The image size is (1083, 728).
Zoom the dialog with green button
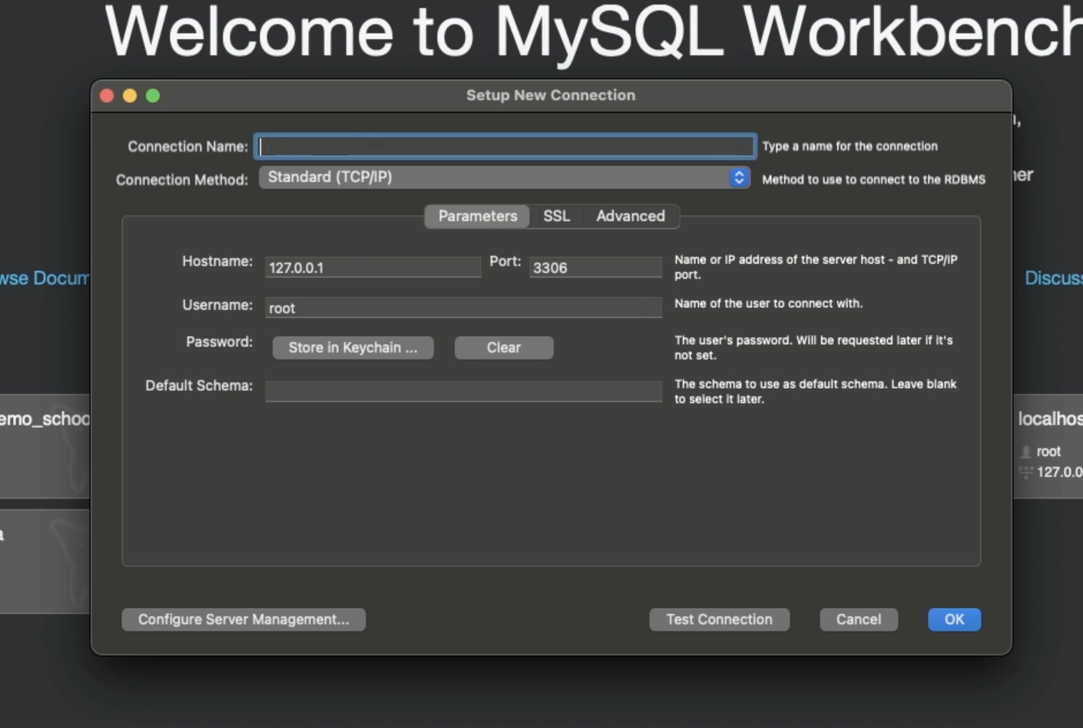153,95
